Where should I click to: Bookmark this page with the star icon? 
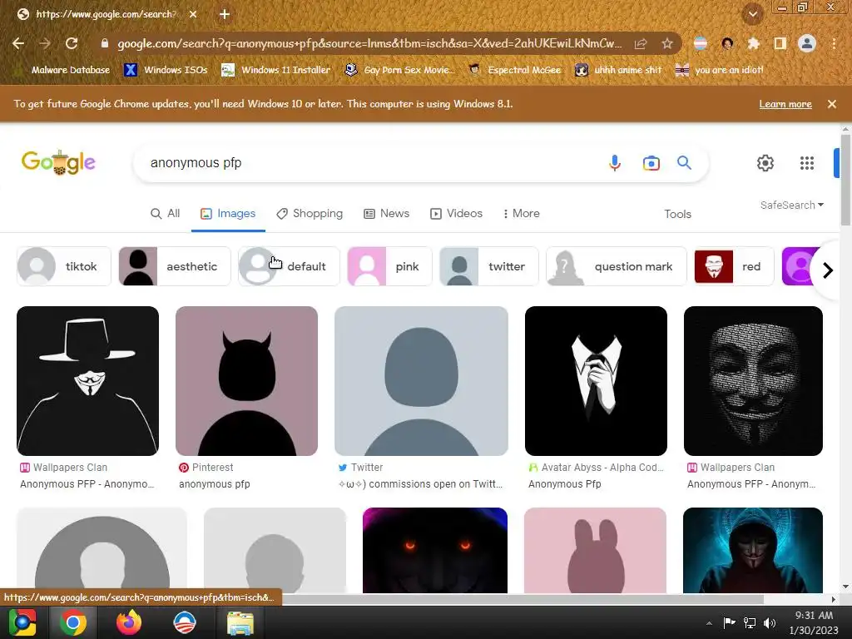[x=667, y=43]
